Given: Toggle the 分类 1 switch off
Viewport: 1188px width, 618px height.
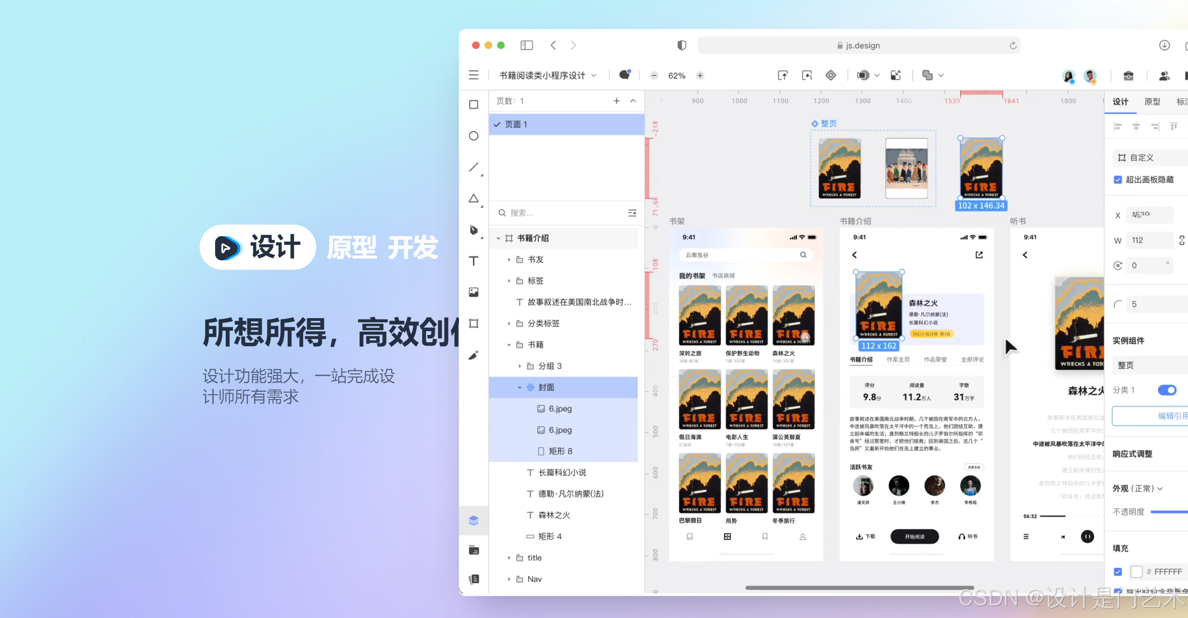Looking at the screenshot, I should click(x=1166, y=390).
